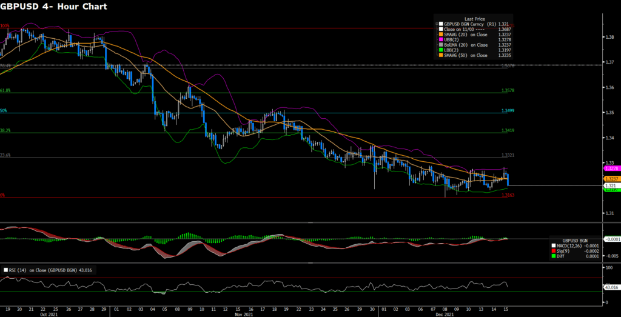Click the orange SMAVG (20) swatch
This screenshot has height=317, width=621.
coord(441,35)
